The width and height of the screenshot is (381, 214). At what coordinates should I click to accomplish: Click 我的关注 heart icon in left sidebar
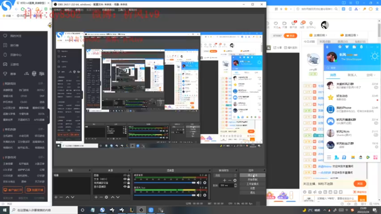pyautogui.click(x=5, y=36)
